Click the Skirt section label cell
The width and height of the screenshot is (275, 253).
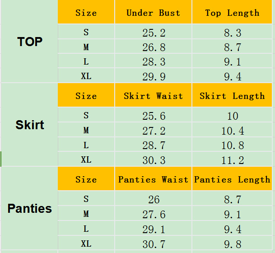(30, 125)
